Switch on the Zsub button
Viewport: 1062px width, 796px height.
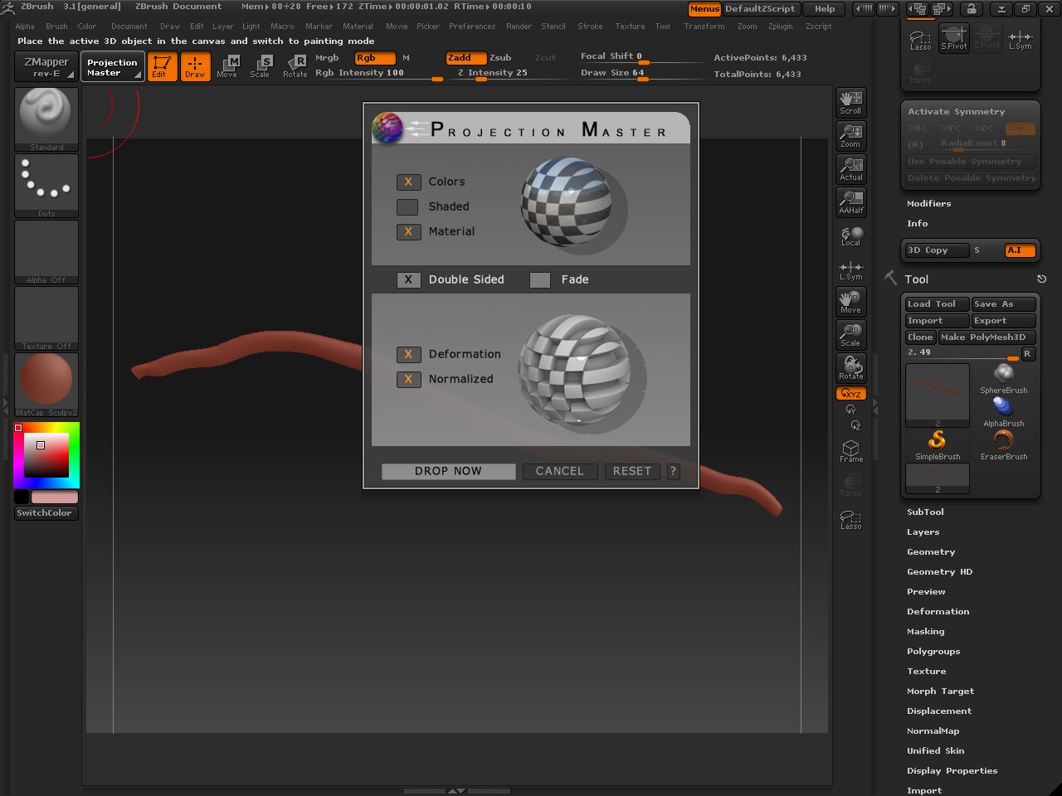pyautogui.click(x=500, y=58)
